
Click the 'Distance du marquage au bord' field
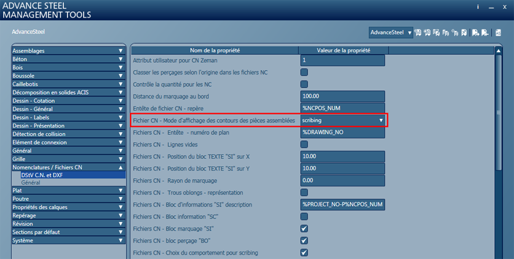click(342, 97)
